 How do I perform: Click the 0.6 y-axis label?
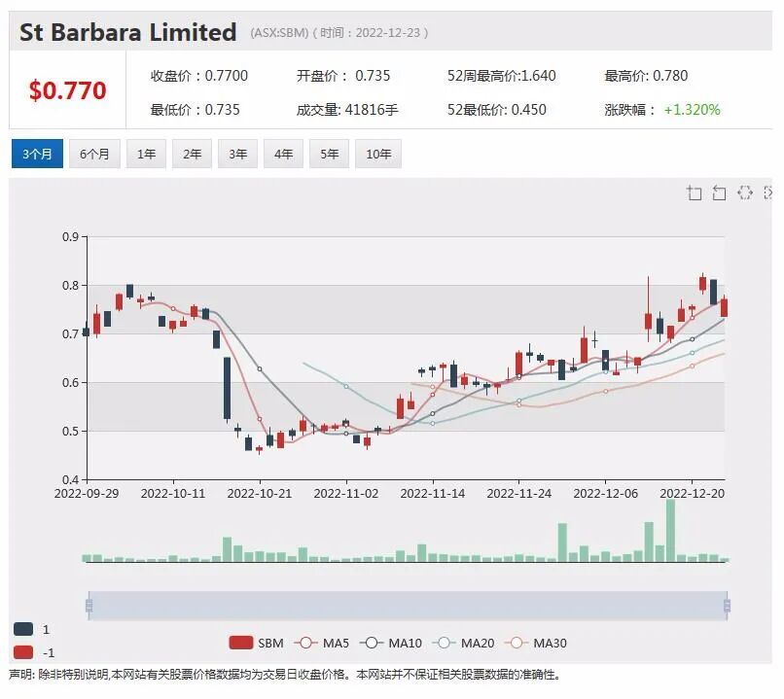coord(70,383)
